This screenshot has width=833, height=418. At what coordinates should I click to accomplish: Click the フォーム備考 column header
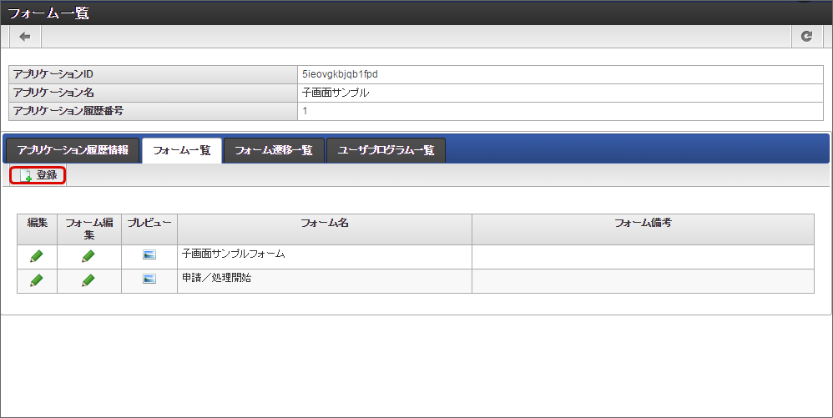click(x=643, y=229)
